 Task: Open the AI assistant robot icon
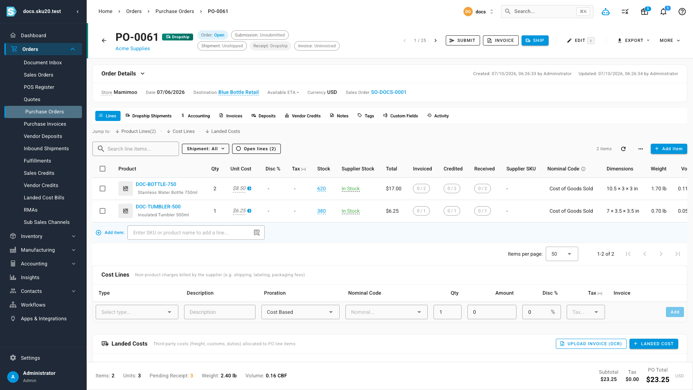[606, 12]
